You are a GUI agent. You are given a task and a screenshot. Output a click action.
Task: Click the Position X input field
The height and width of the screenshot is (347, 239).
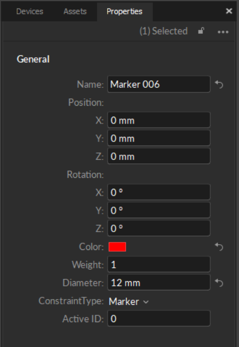(x=159, y=120)
